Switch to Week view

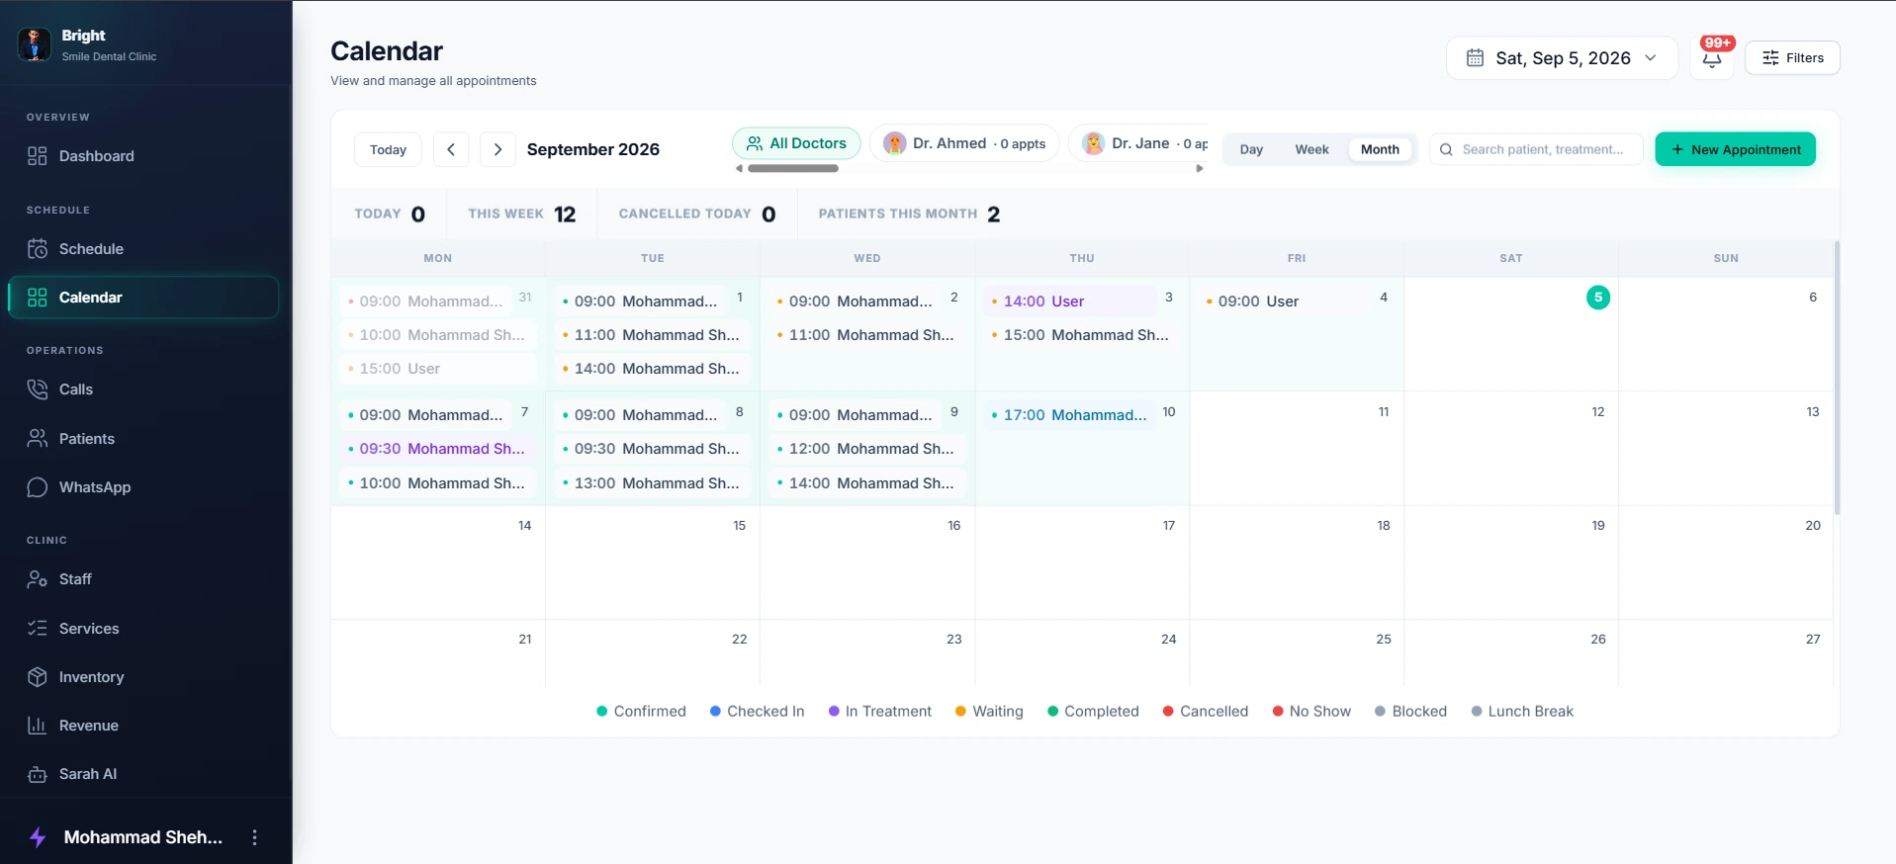tap(1311, 149)
